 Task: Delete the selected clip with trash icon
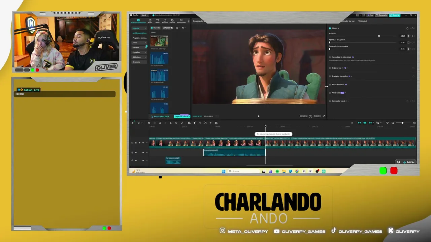176,123
